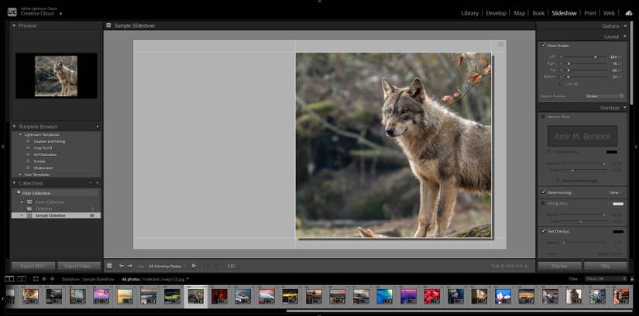Collapse the Template Browser panel

tap(14, 127)
